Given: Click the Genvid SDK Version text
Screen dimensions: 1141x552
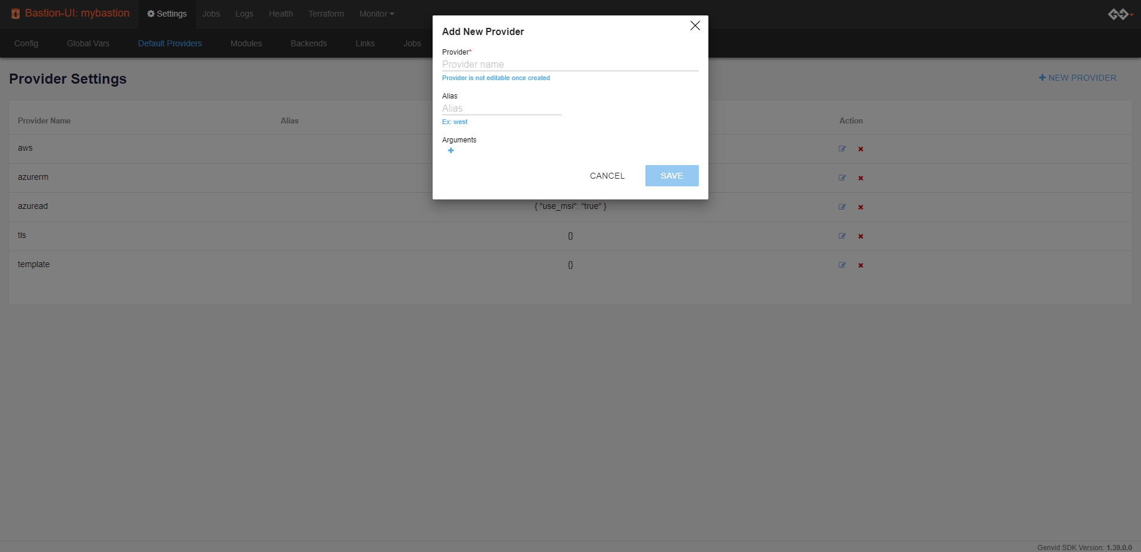Looking at the screenshot, I should pos(1085,548).
